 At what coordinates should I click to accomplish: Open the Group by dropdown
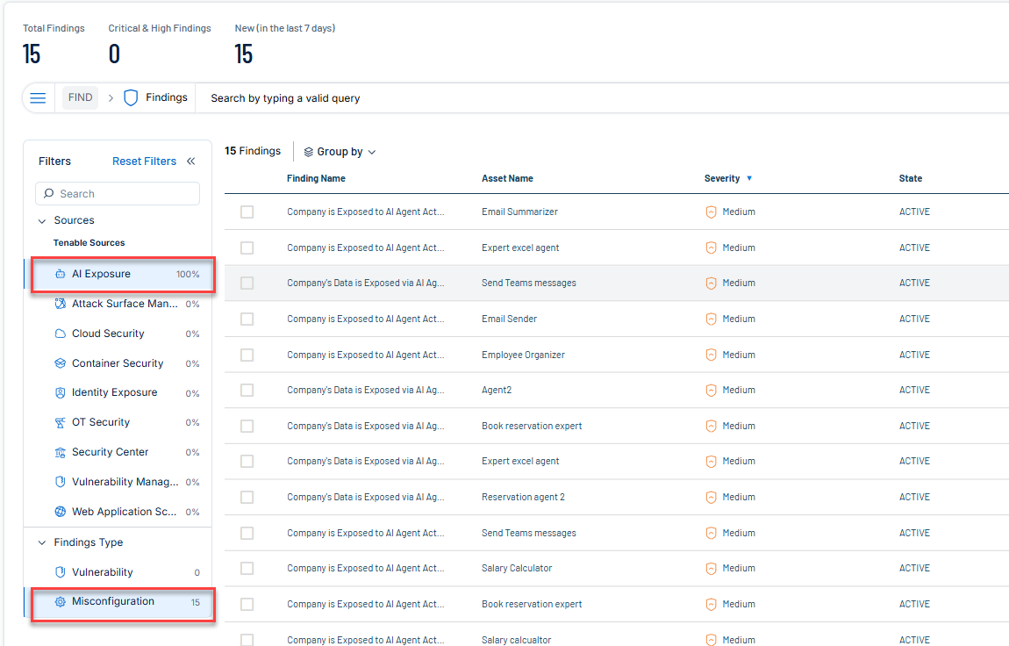pyautogui.click(x=340, y=152)
